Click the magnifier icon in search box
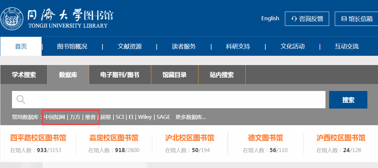Viewport: 378px width, 168px height. click(21, 99)
